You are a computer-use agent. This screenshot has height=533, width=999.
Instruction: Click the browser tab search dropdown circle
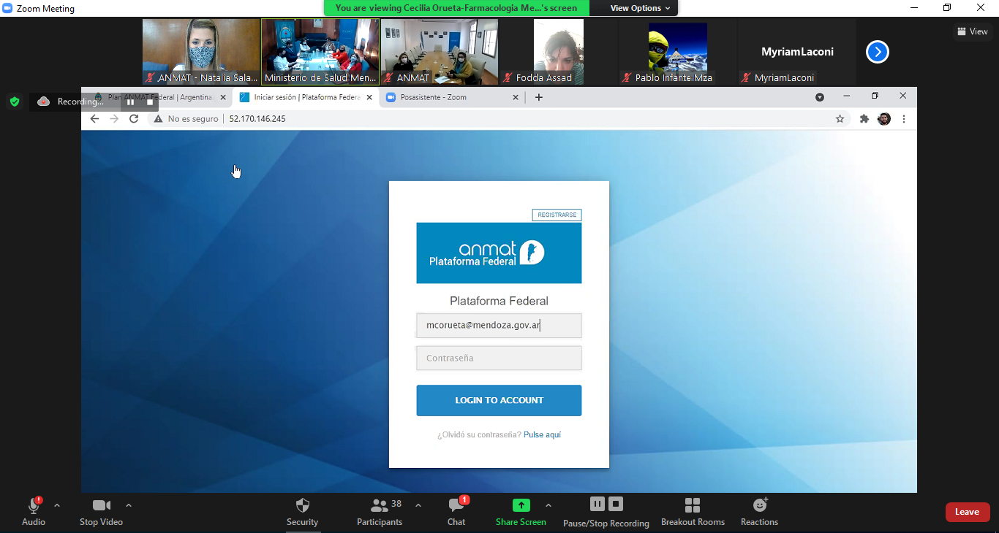tap(820, 97)
